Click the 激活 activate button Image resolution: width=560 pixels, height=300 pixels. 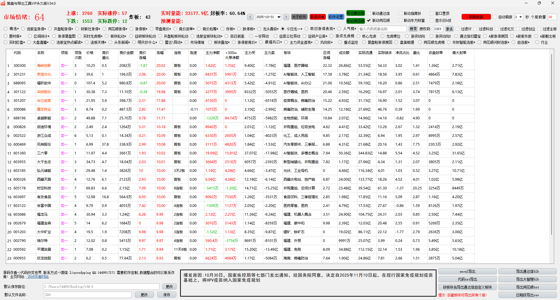pyautogui.click(x=449, y=29)
